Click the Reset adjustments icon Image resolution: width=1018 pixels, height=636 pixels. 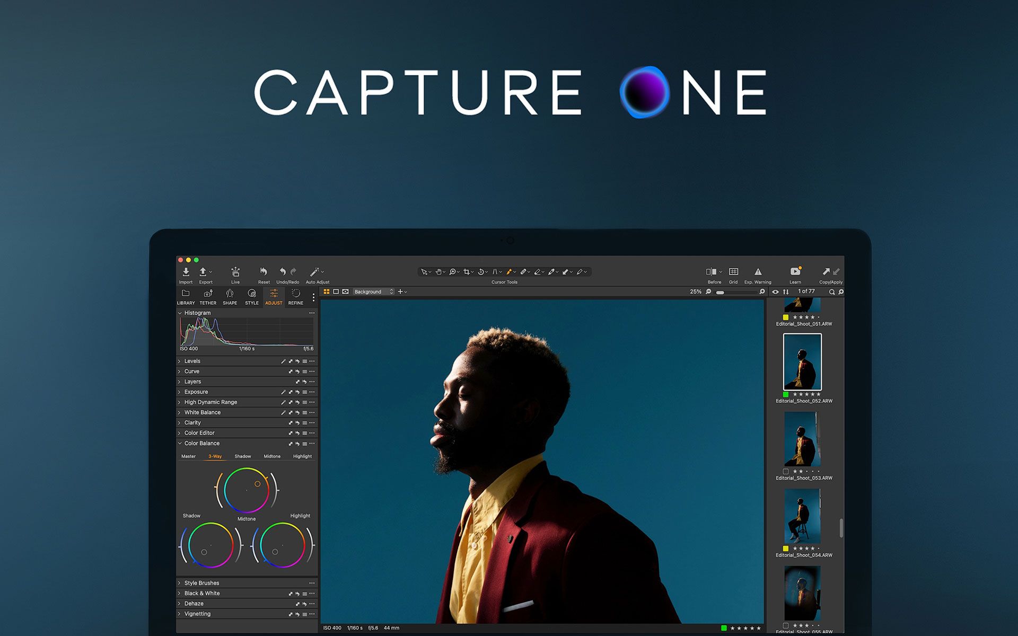coord(264,272)
